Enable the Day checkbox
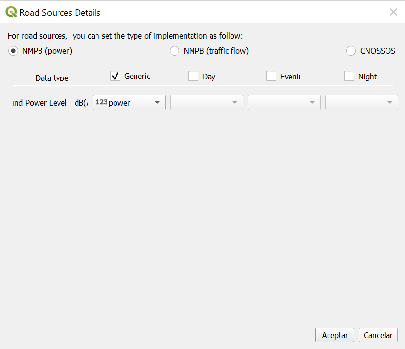Viewport: 405px width, 349px height. 193,76
